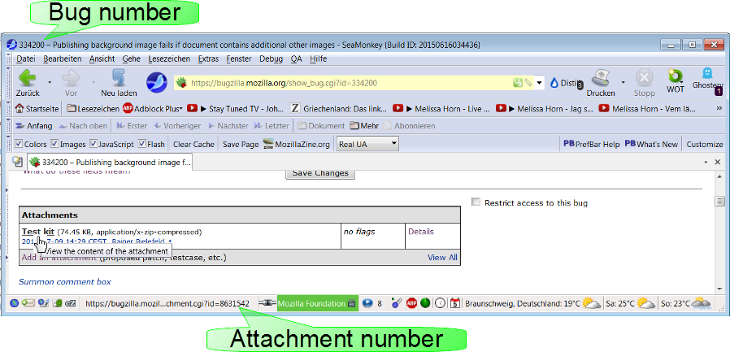The image size is (730, 352).
Task: Click View All attachments link
Action: 442,257
